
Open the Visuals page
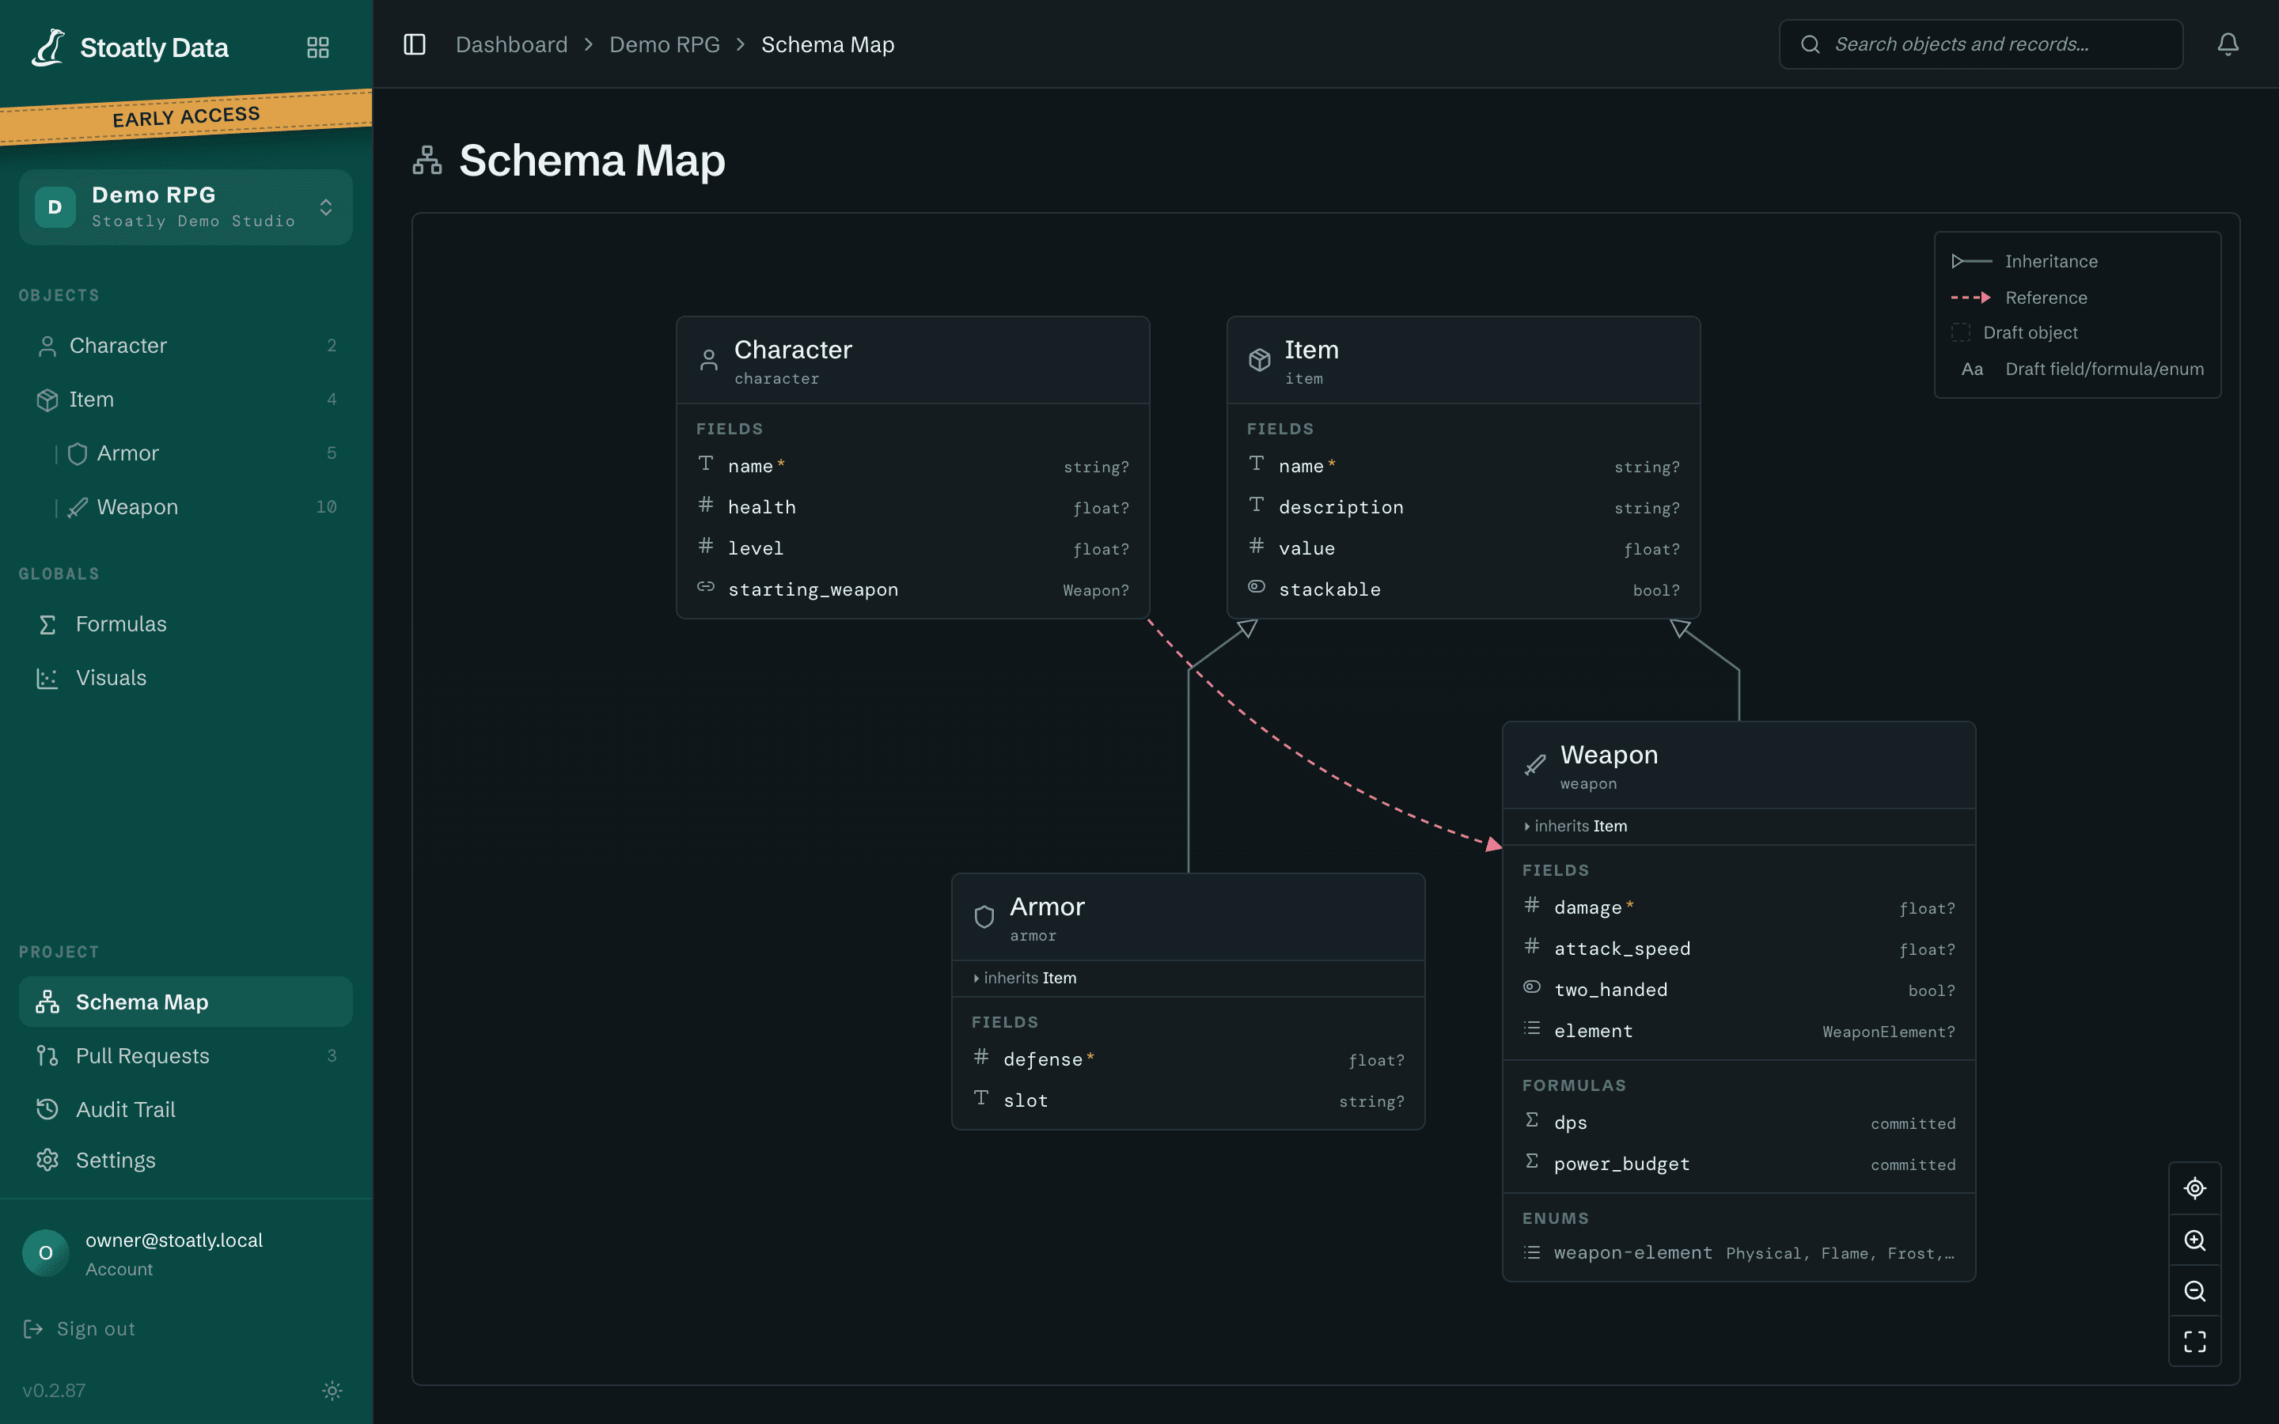click(185, 678)
